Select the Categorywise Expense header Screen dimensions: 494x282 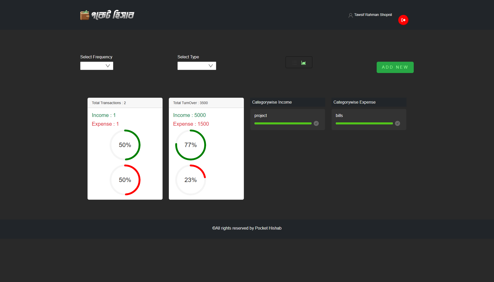click(x=354, y=102)
